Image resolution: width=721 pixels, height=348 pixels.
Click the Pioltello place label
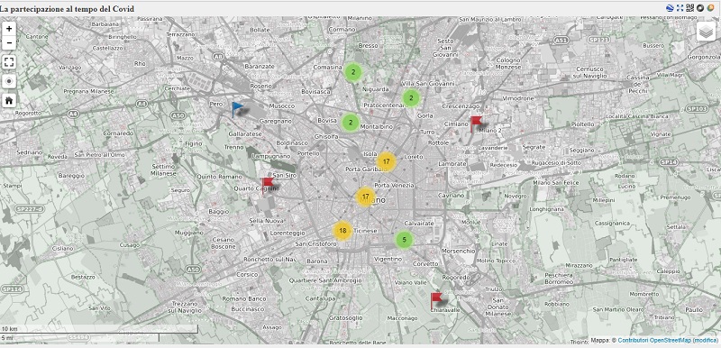coord(583,124)
